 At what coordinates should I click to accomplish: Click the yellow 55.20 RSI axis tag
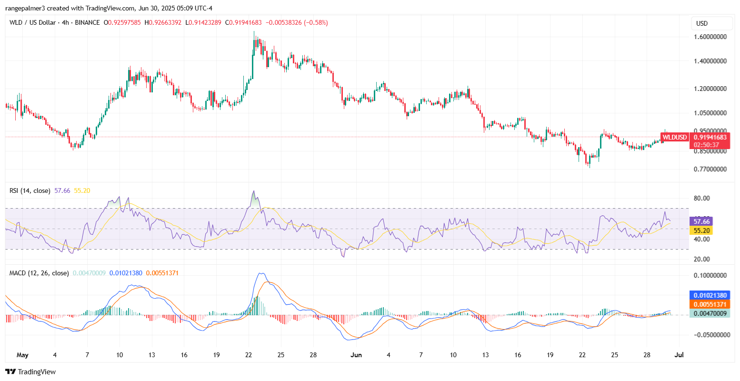point(702,230)
